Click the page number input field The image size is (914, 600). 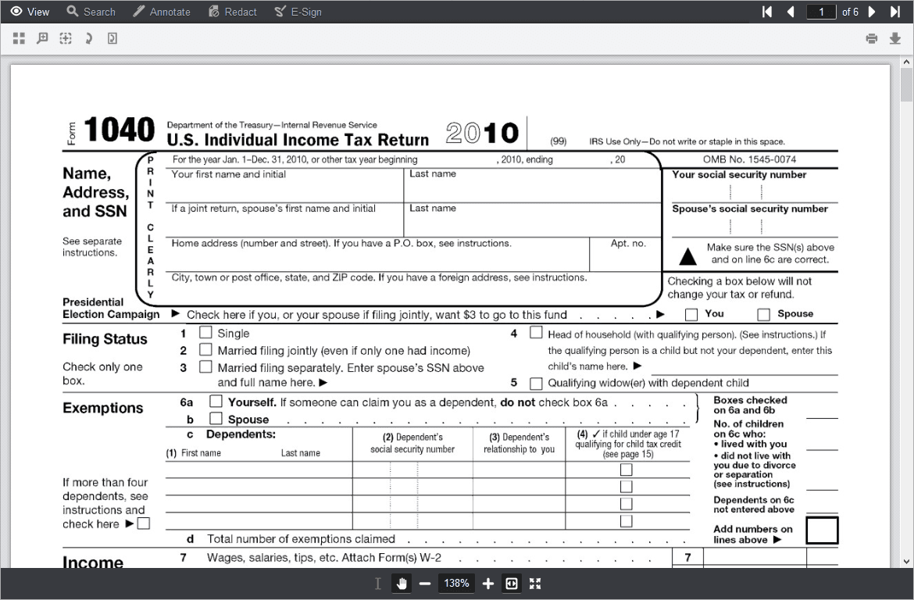point(821,12)
